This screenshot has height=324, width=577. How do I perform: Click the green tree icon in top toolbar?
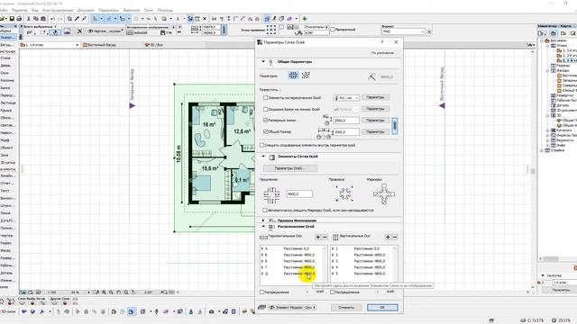tap(305, 19)
